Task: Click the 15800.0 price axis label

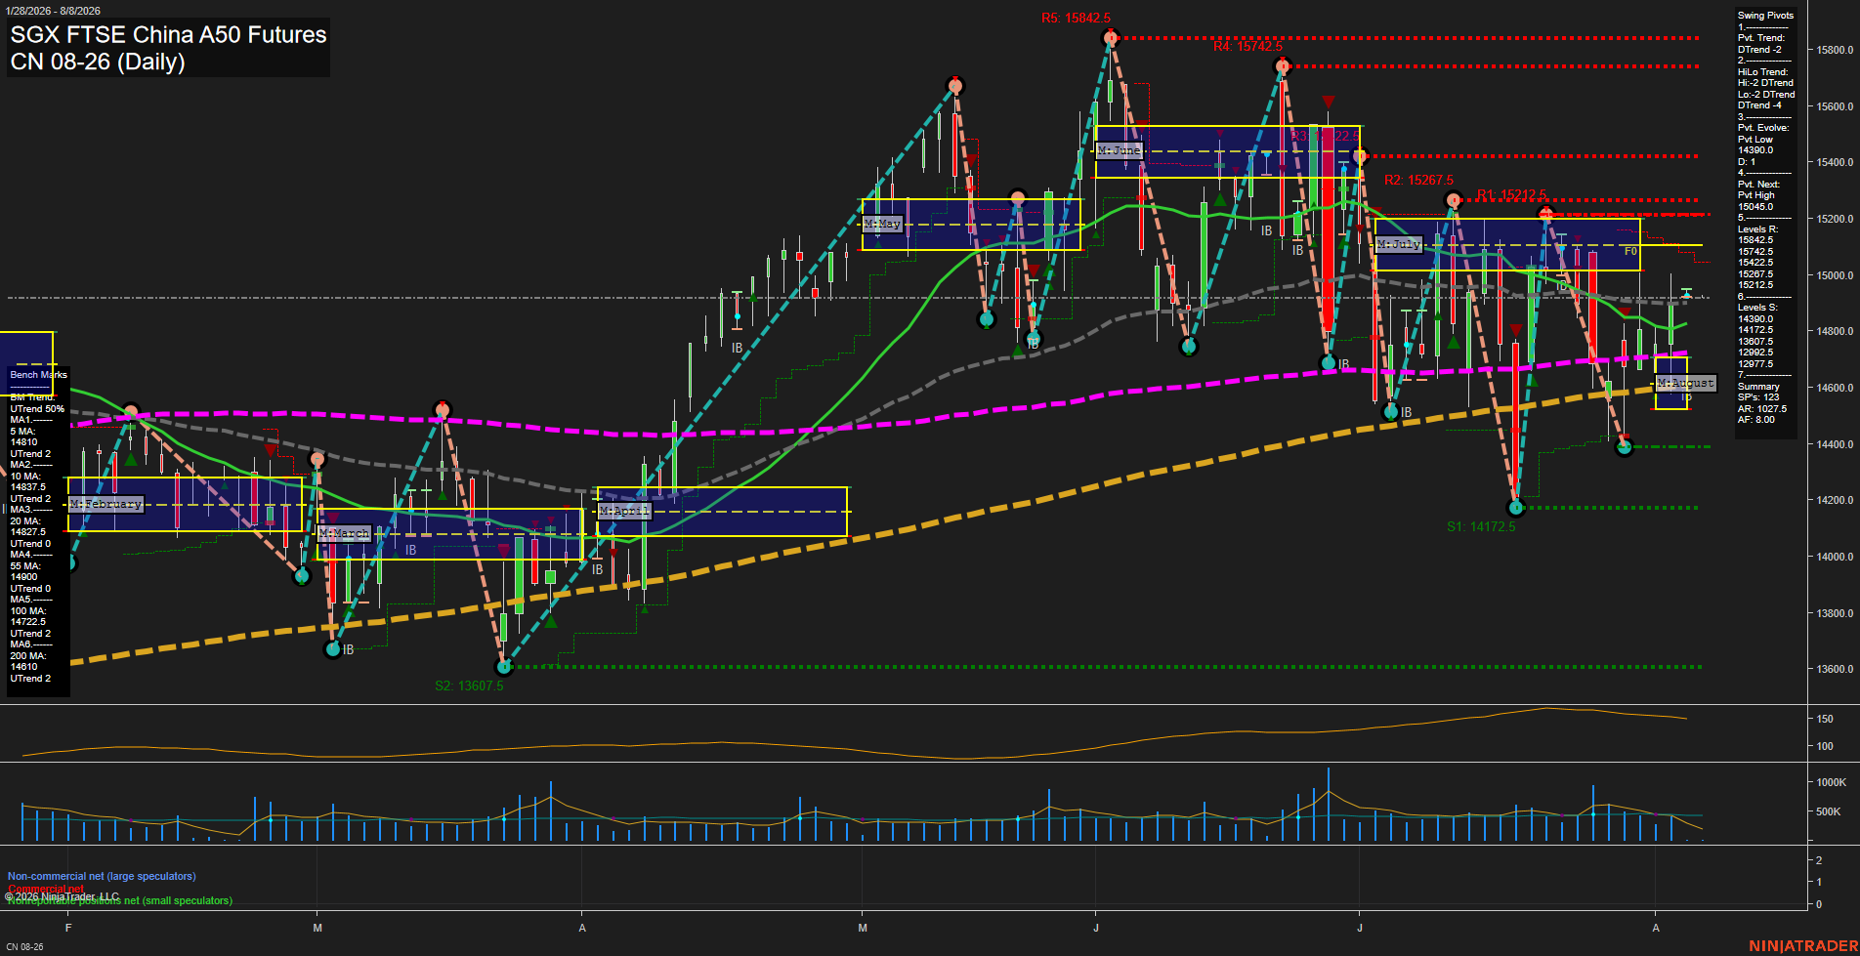Action: pyautogui.click(x=1835, y=50)
